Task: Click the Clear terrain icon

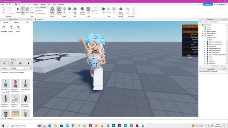Action: [18, 27]
